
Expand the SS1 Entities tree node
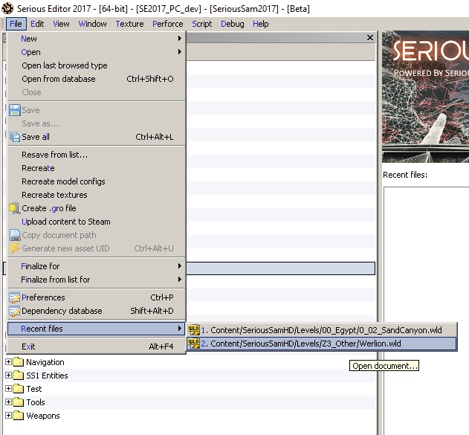(x=8, y=376)
